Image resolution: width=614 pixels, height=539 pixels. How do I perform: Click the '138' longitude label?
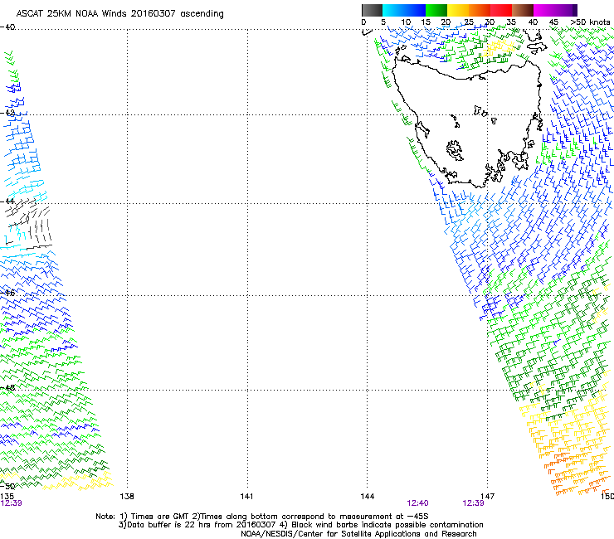pos(127,497)
